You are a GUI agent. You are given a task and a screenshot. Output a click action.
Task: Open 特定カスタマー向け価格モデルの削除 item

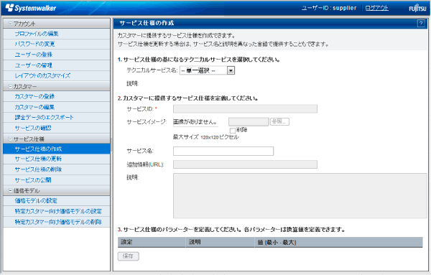pos(57,222)
